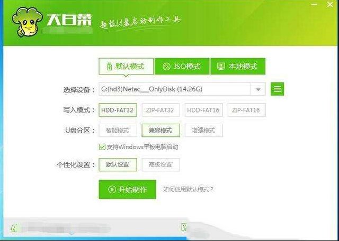Toggle 支持Windows平板电脑启动 checkbox
This screenshot has width=339, height=241.
tap(102, 147)
